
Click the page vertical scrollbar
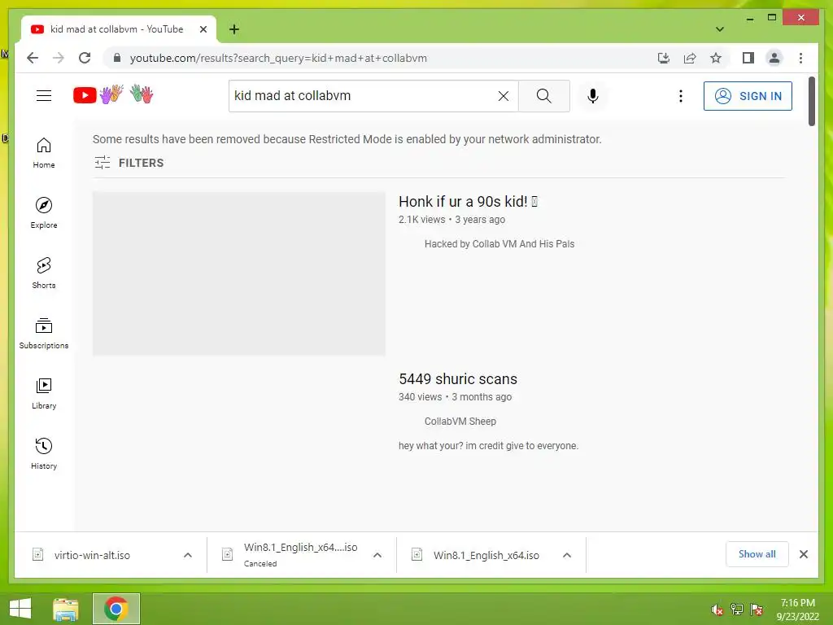(811, 101)
